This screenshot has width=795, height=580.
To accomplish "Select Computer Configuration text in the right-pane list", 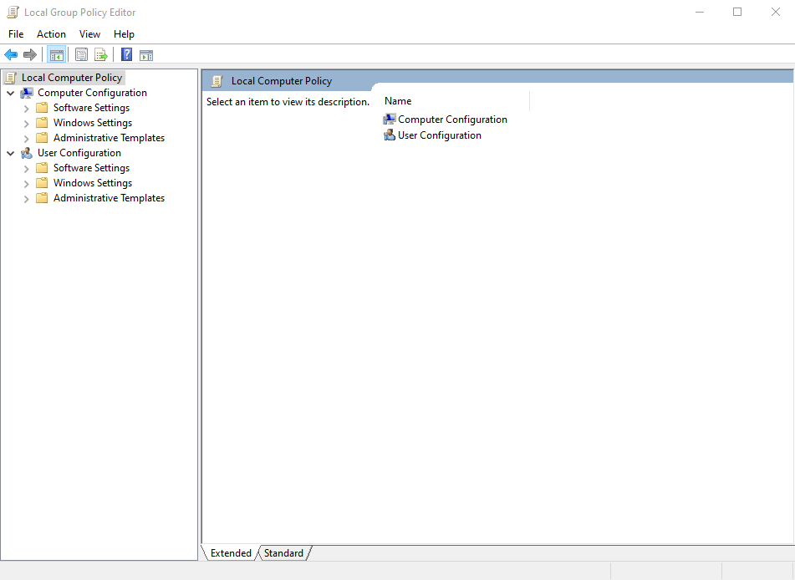I will pyautogui.click(x=452, y=120).
